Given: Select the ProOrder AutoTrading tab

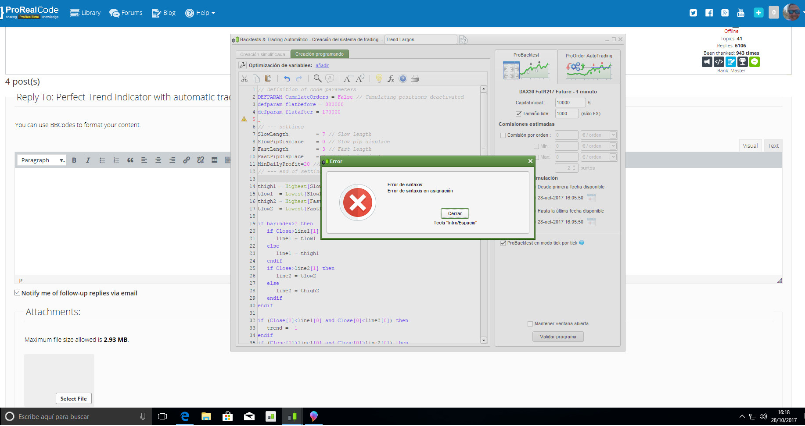Looking at the screenshot, I should pyautogui.click(x=589, y=66).
